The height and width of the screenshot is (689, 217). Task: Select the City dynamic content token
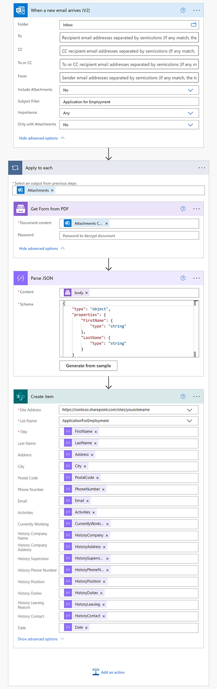click(x=76, y=466)
